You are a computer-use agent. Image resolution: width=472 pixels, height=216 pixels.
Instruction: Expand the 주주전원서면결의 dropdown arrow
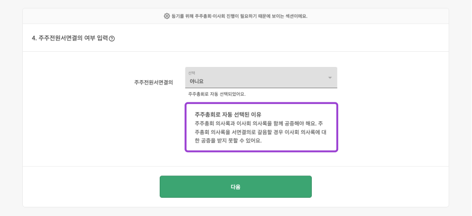click(x=330, y=78)
